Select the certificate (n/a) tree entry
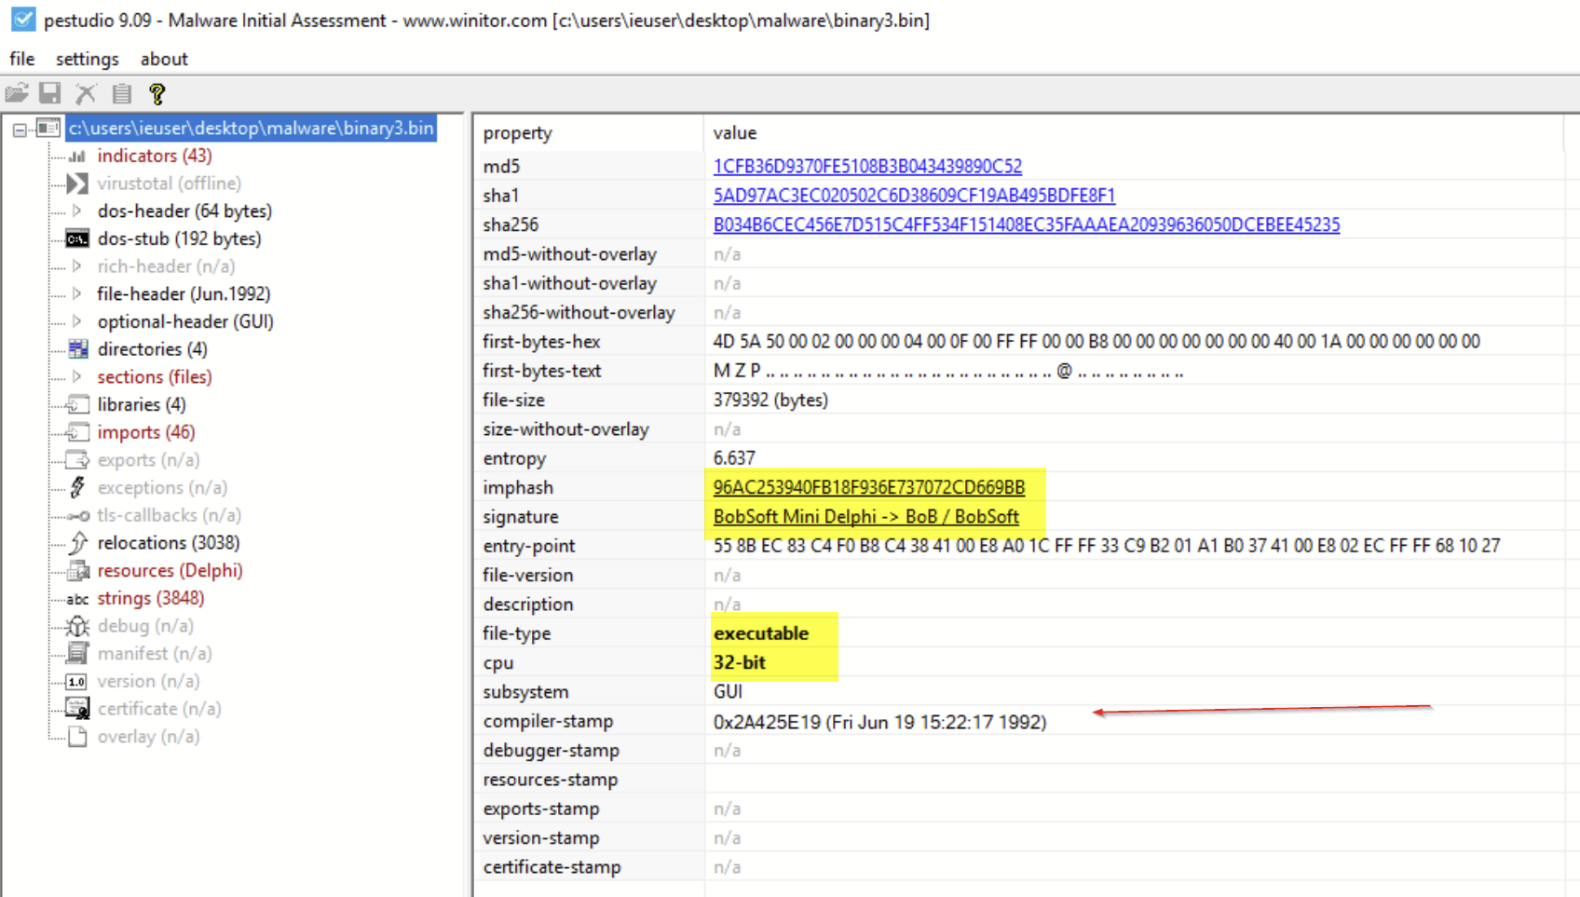The width and height of the screenshot is (1580, 897). coord(159,708)
